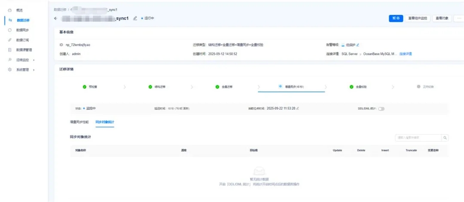Open 数据同步 in the left menu
Screen dimensions: 464x202
point(22,30)
